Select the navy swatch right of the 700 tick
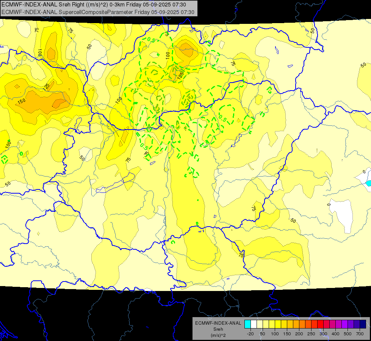The height and width of the screenshot is (341, 371). [363, 324]
